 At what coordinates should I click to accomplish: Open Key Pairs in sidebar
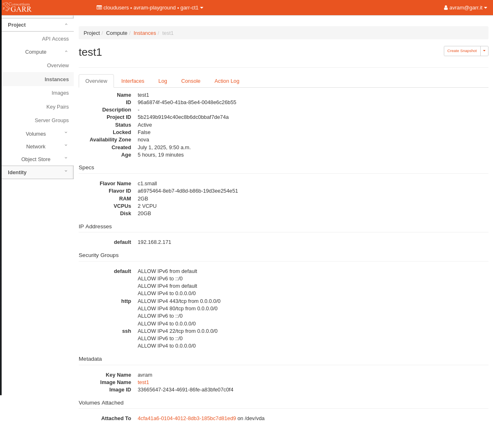[57, 107]
